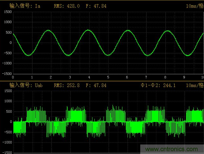Click the Uab panel 10ms/格 timebase label
Viewport: 204px width, 154px height.
[195, 85]
